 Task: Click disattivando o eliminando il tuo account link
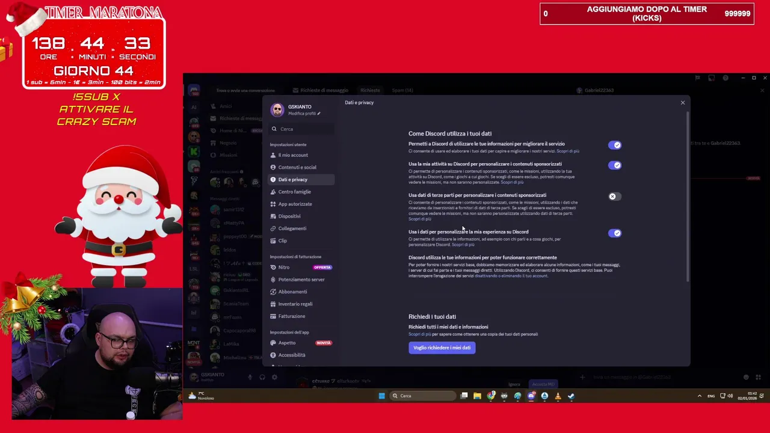[511, 275]
